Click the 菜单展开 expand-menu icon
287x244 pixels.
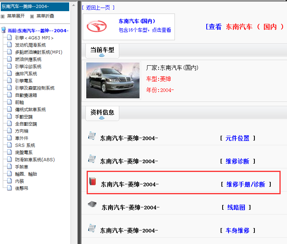(x=2, y=16)
